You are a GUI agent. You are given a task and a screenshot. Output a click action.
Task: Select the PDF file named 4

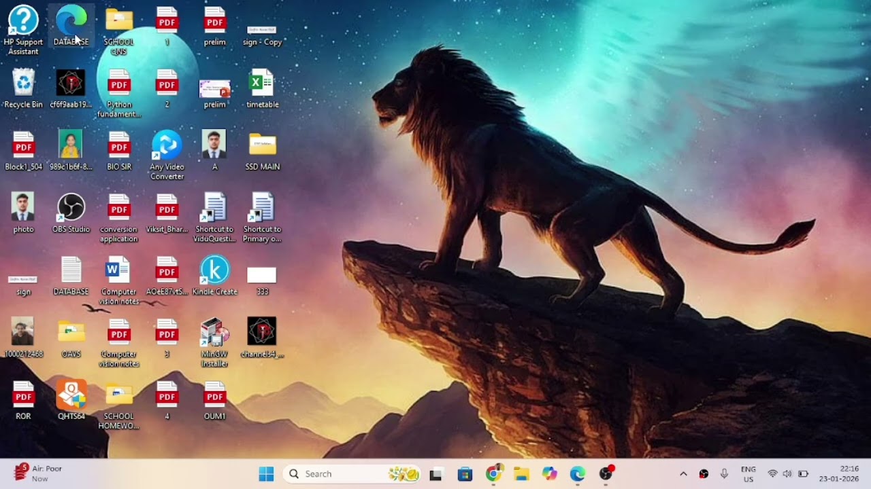[x=167, y=401]
